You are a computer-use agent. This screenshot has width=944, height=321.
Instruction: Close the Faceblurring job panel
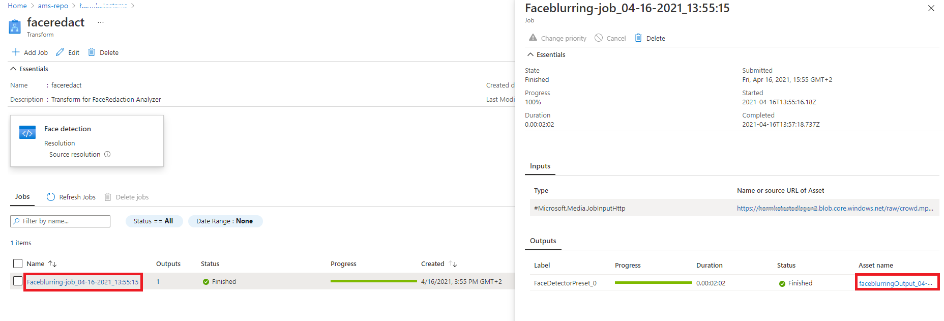[x=931, y=8]
